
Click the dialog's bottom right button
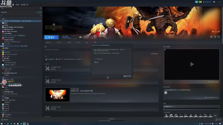tap(127, 76)
